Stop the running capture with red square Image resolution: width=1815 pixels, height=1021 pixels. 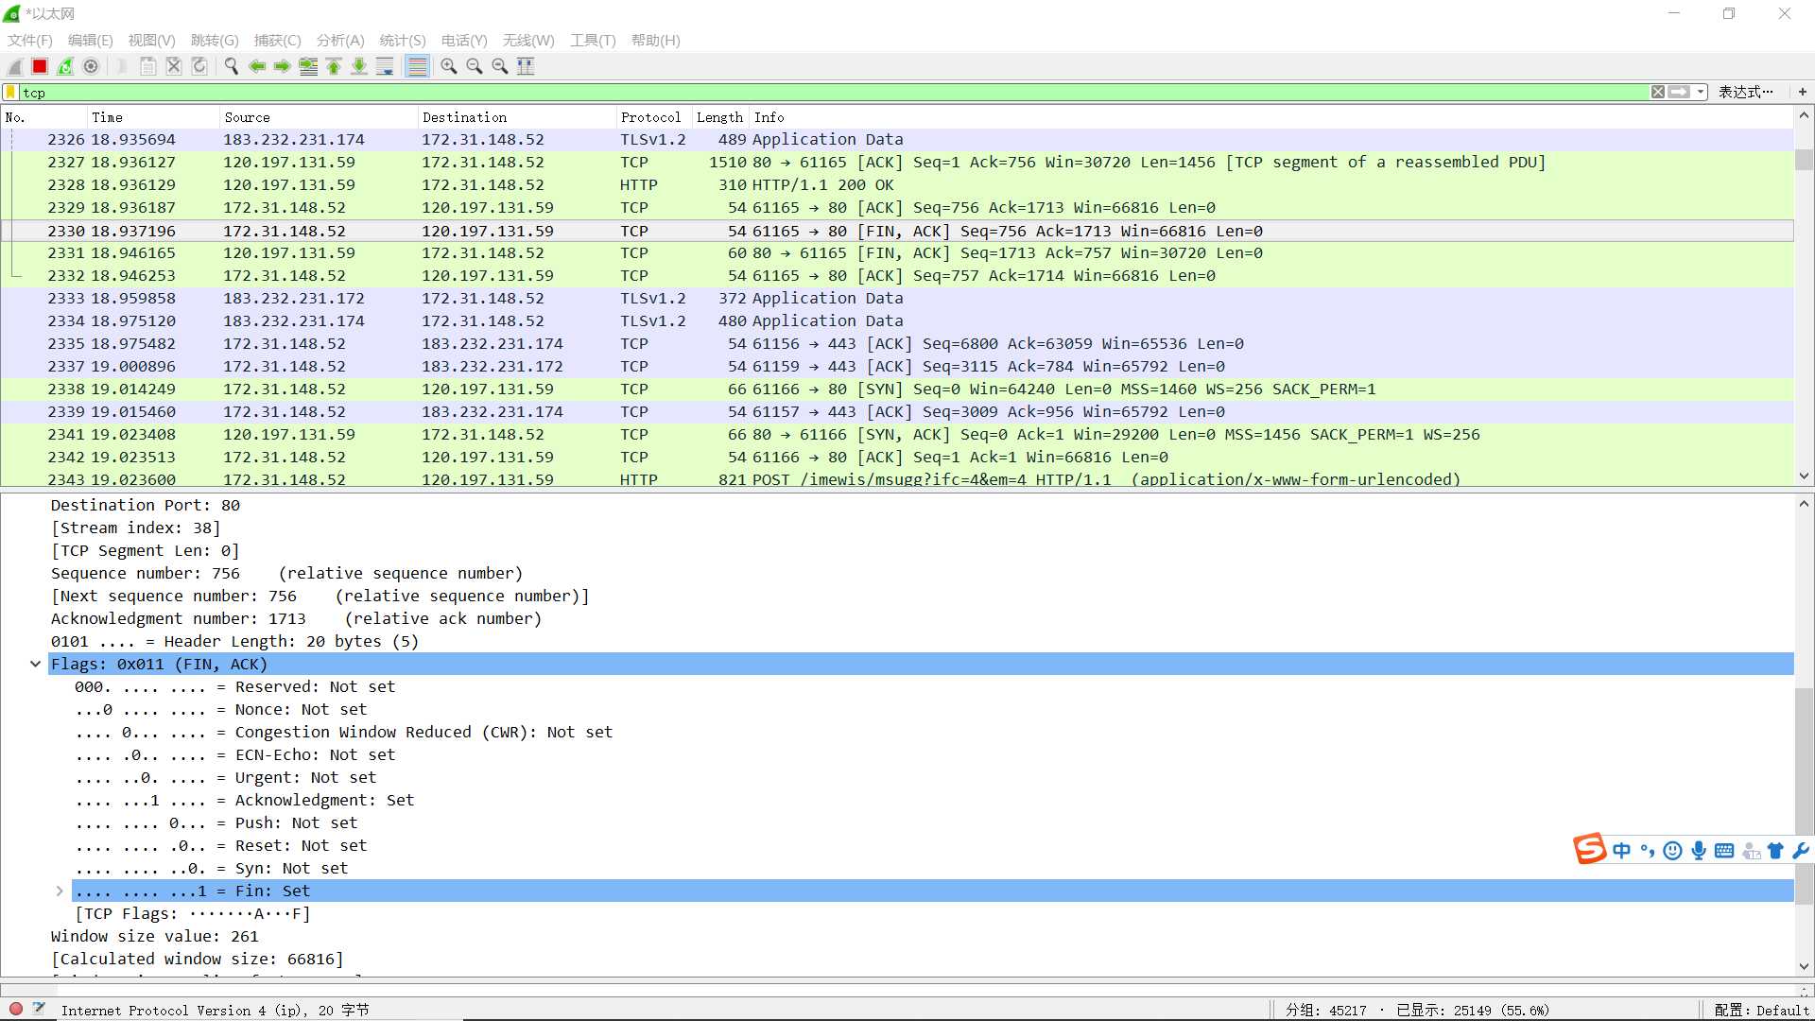[40, 66]
